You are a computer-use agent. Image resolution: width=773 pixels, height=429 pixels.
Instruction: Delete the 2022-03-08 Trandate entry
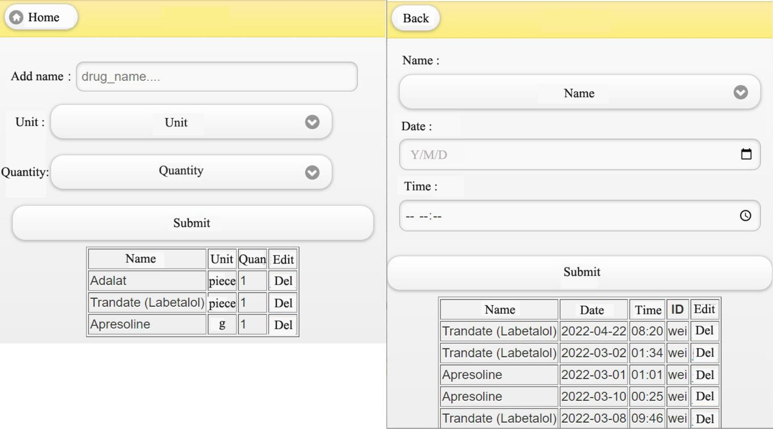tap(704, 418)
